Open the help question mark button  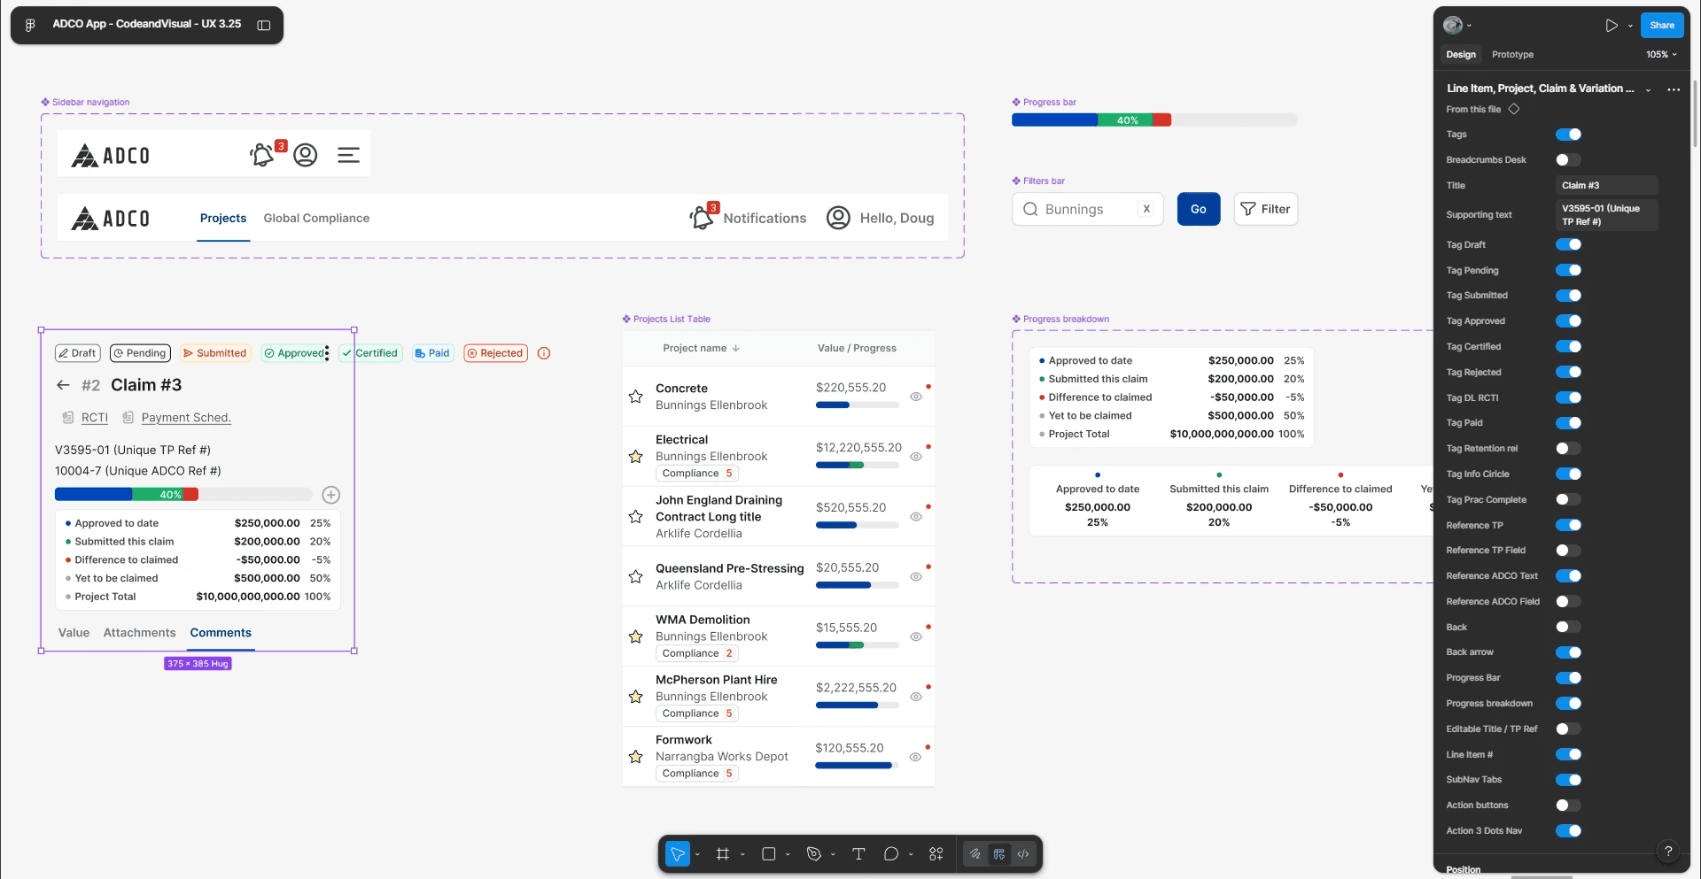click(x=1668, y=851)
